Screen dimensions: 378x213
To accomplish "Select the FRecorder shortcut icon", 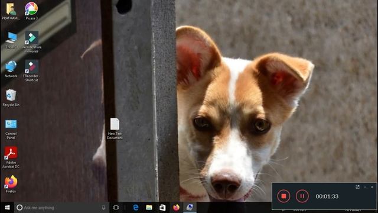I will coord(31,71).
